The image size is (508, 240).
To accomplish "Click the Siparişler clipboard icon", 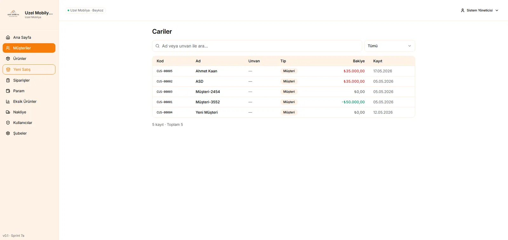I will 8,80.
